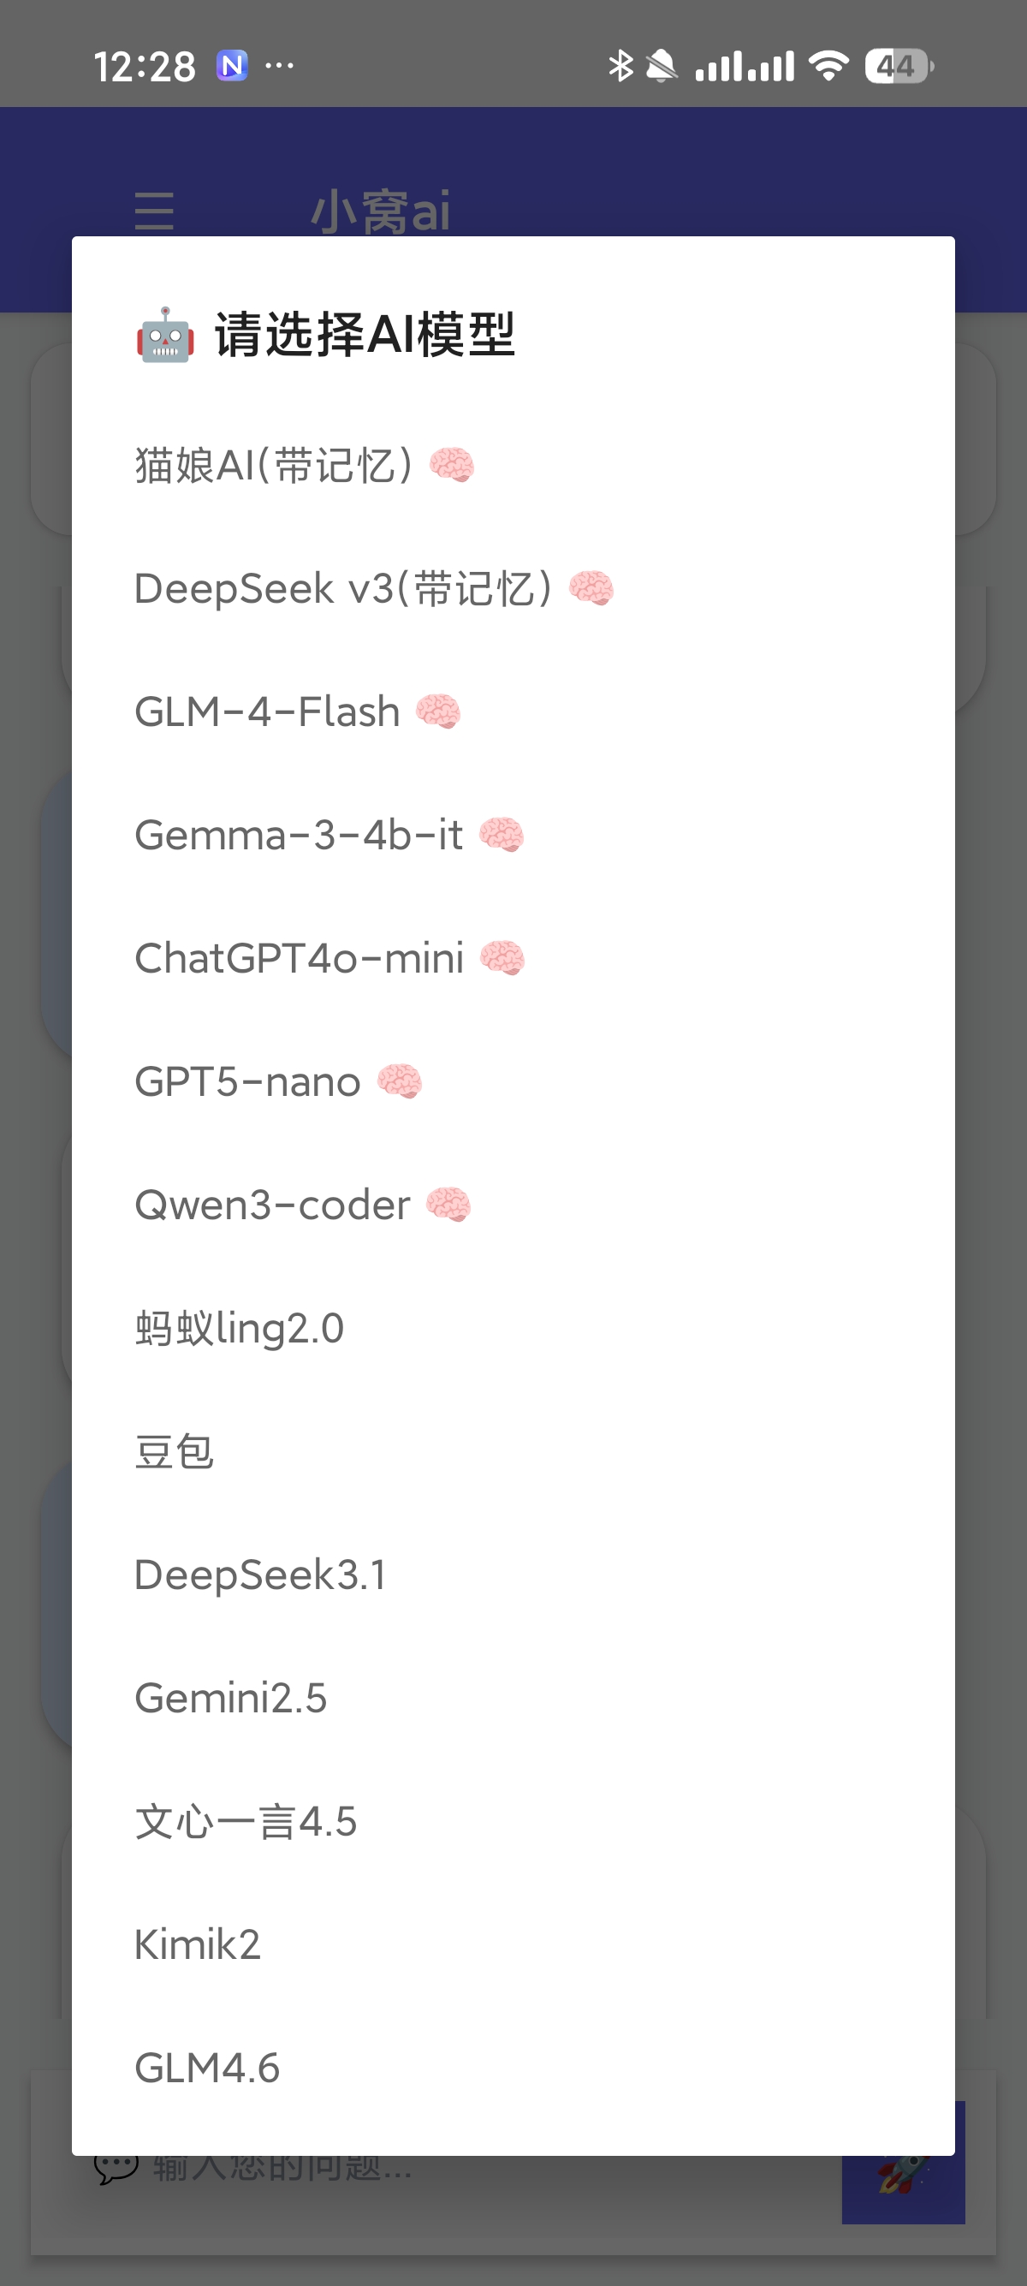The height and width of the screenshot is (2286, 1027).
Task: Select 蚂蚁ling2.0 model entry
Action: point(240,1329)
